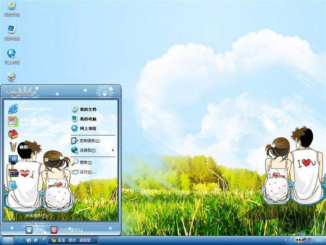Open 我的文档 in Start menu

coord(84,109)
